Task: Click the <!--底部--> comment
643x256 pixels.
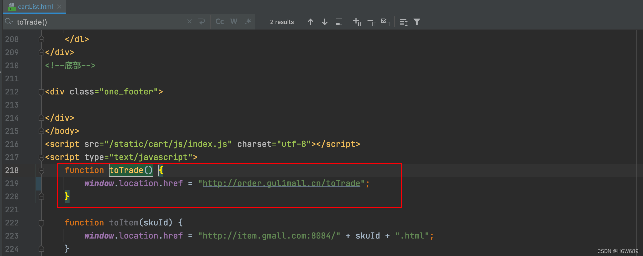Action: tap(70, 66)
